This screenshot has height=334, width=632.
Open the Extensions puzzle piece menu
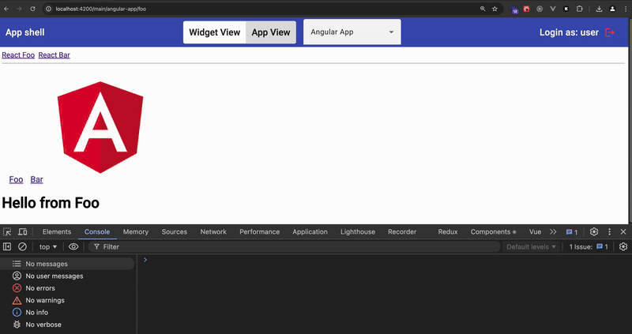point(579,9)
